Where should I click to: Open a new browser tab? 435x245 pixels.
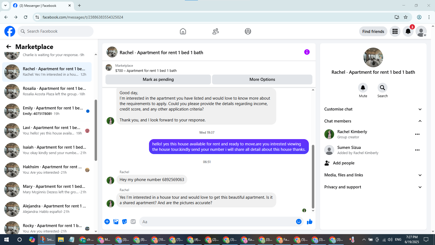click(x=79, y=5)
